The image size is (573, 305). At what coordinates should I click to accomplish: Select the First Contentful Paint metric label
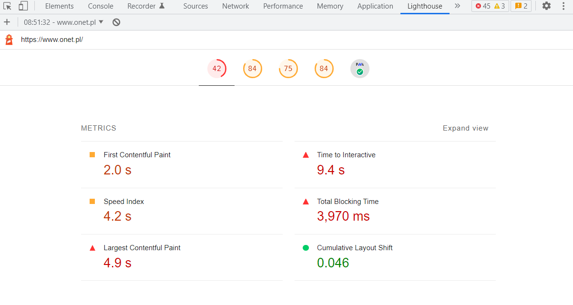[x=137, y=155]
